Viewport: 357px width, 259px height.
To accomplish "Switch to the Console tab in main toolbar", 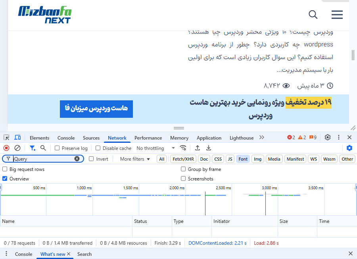I will pos(66,138).
